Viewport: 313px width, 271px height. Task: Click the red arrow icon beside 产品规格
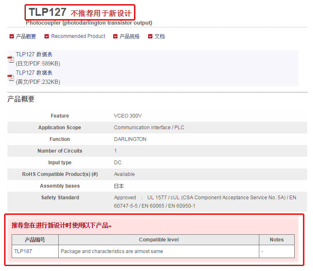115,36
